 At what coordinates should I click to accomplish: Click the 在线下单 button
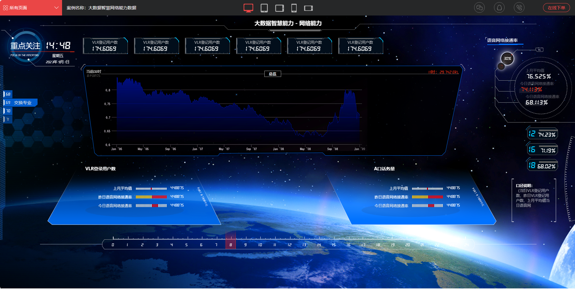point(556,8)
